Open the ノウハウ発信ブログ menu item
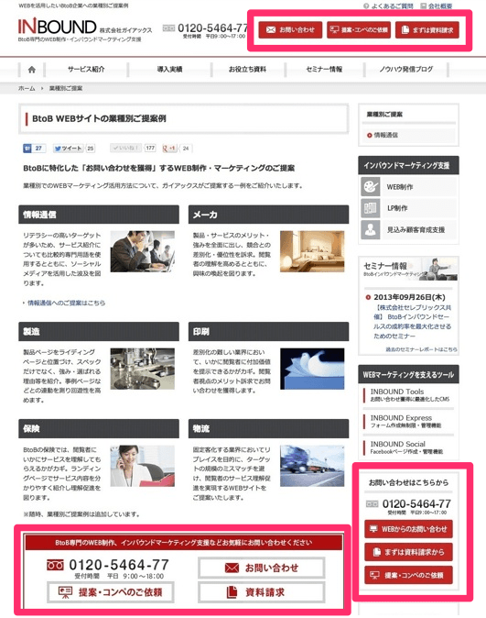The image size is (486, 618). coord(406,70)
